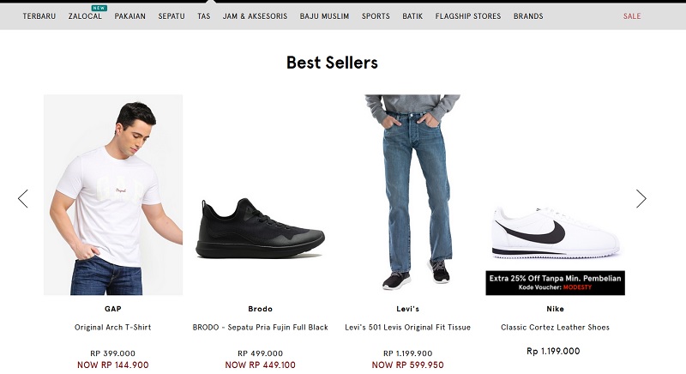View the white Nike Cortez image
This screenshot has height=374, width=686.
555,232
